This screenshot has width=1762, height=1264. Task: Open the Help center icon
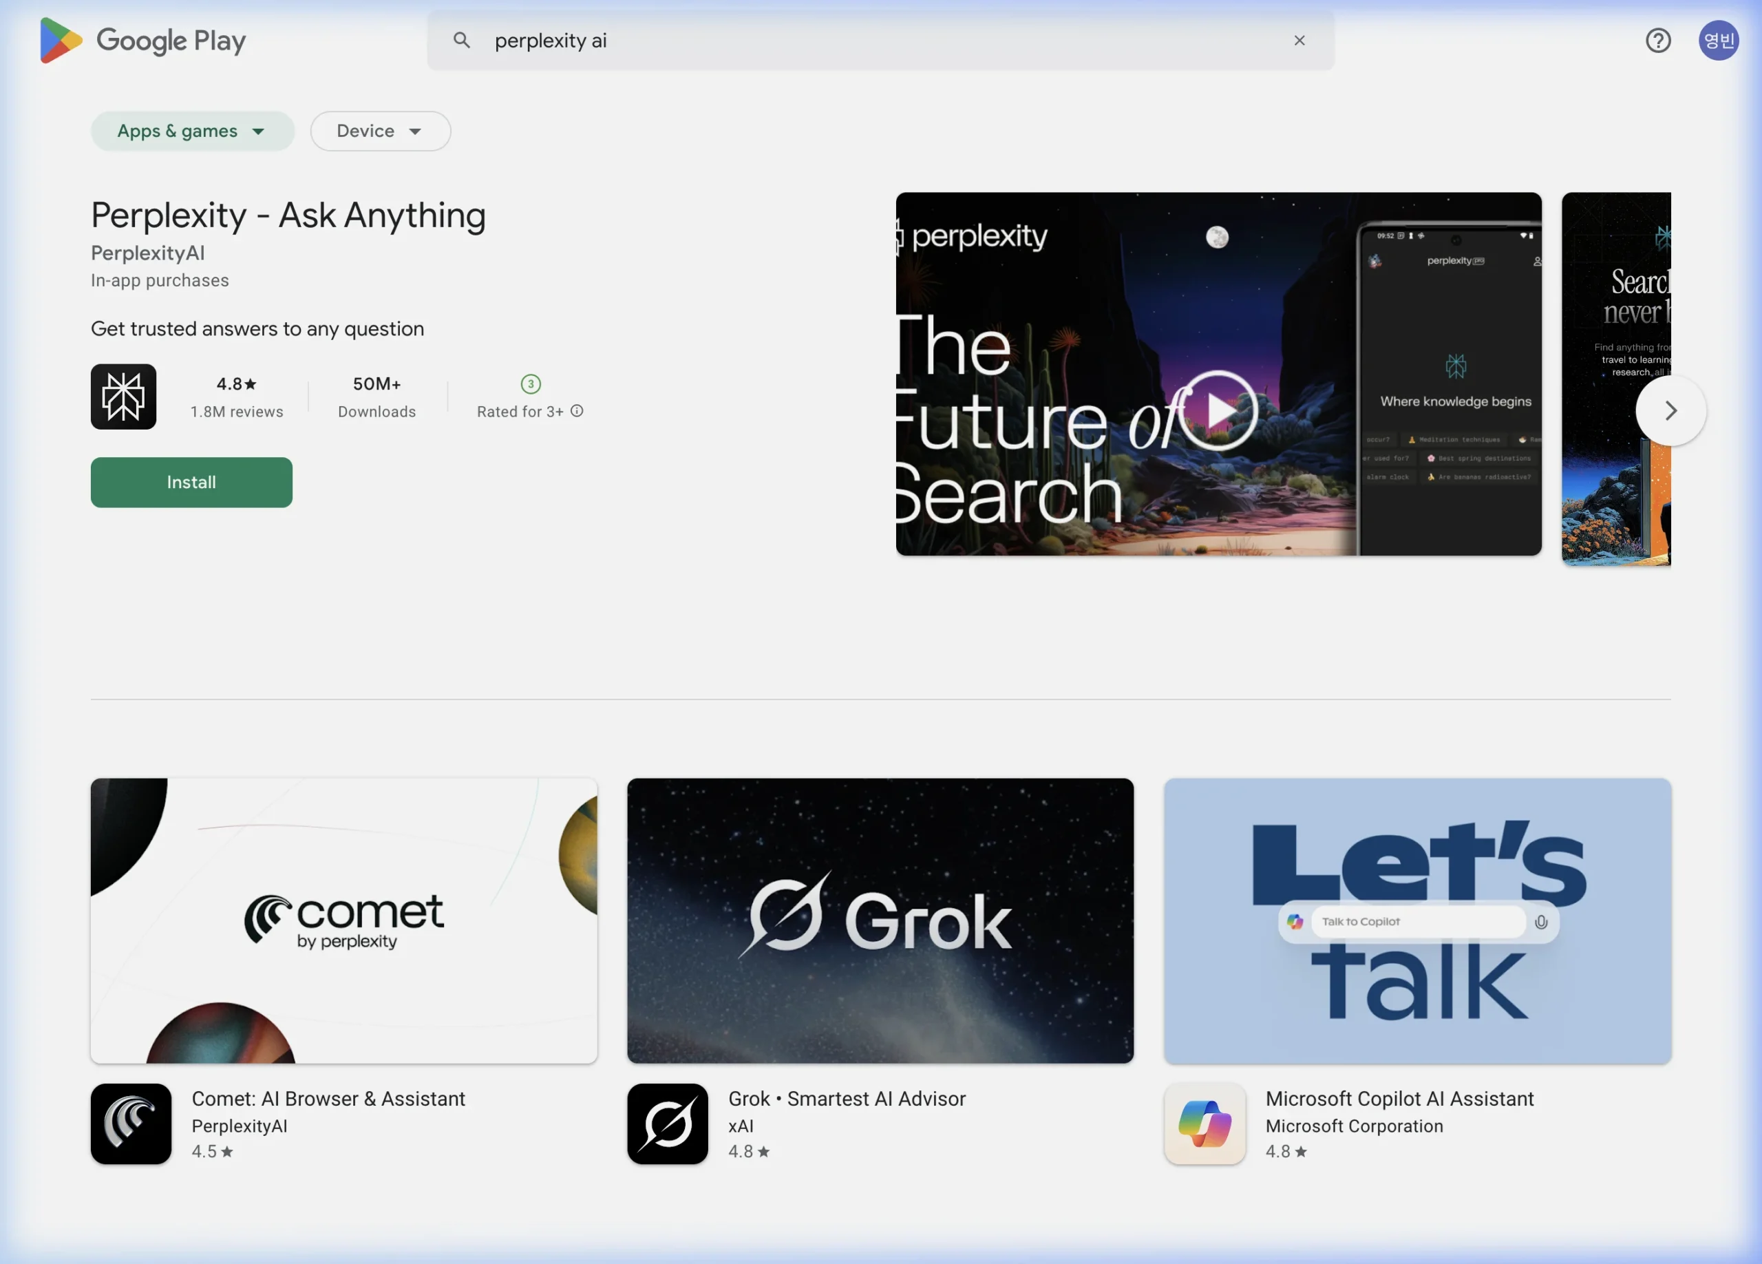click(x=1657, y=41)
